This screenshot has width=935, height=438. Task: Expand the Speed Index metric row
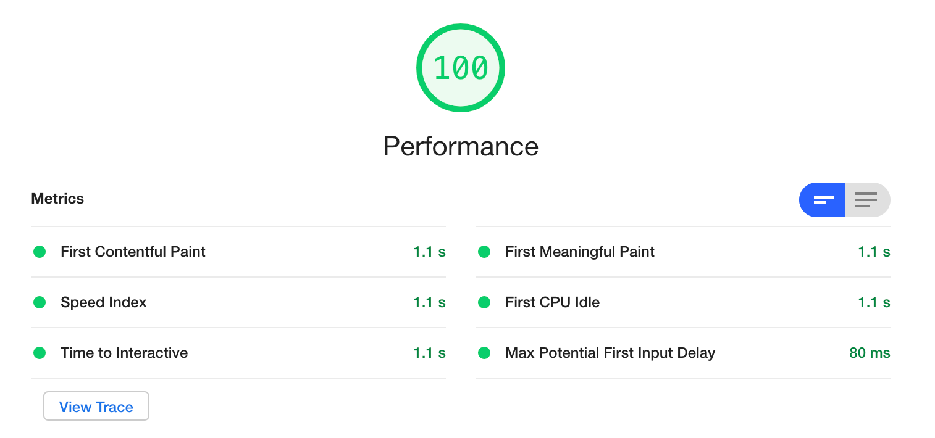click(x=104, y=302)
